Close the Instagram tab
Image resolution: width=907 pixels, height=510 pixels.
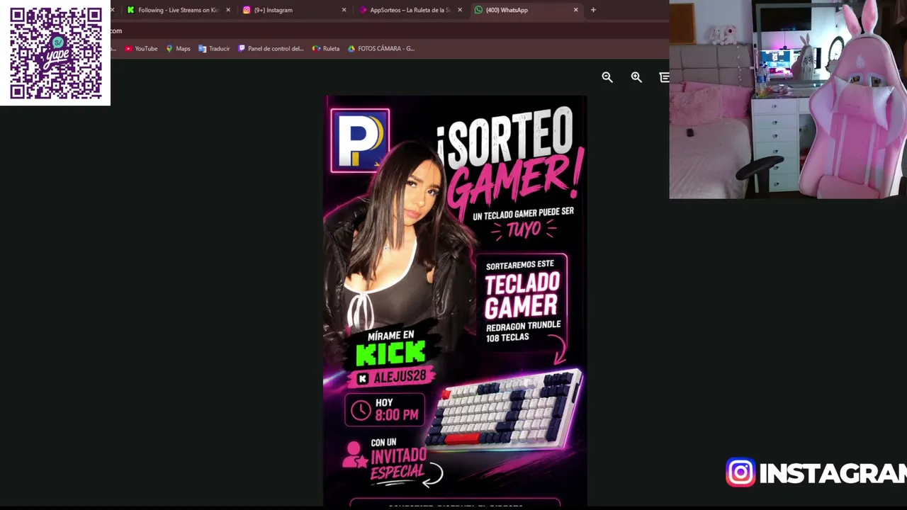[x=344, y=10]
